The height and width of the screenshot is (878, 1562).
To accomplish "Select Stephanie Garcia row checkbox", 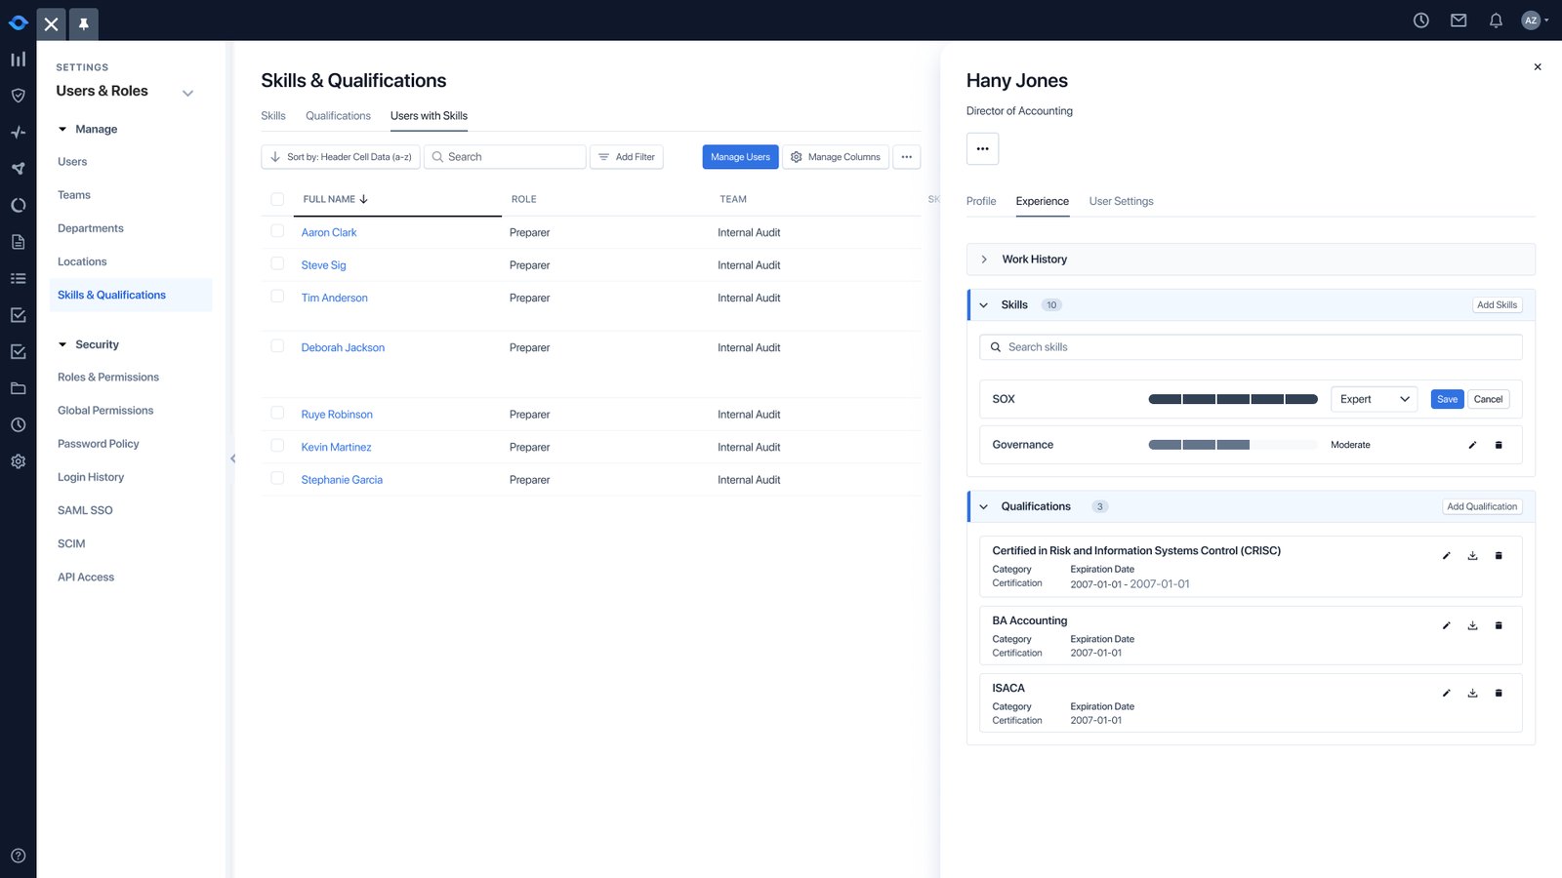I will pos(277,478).
